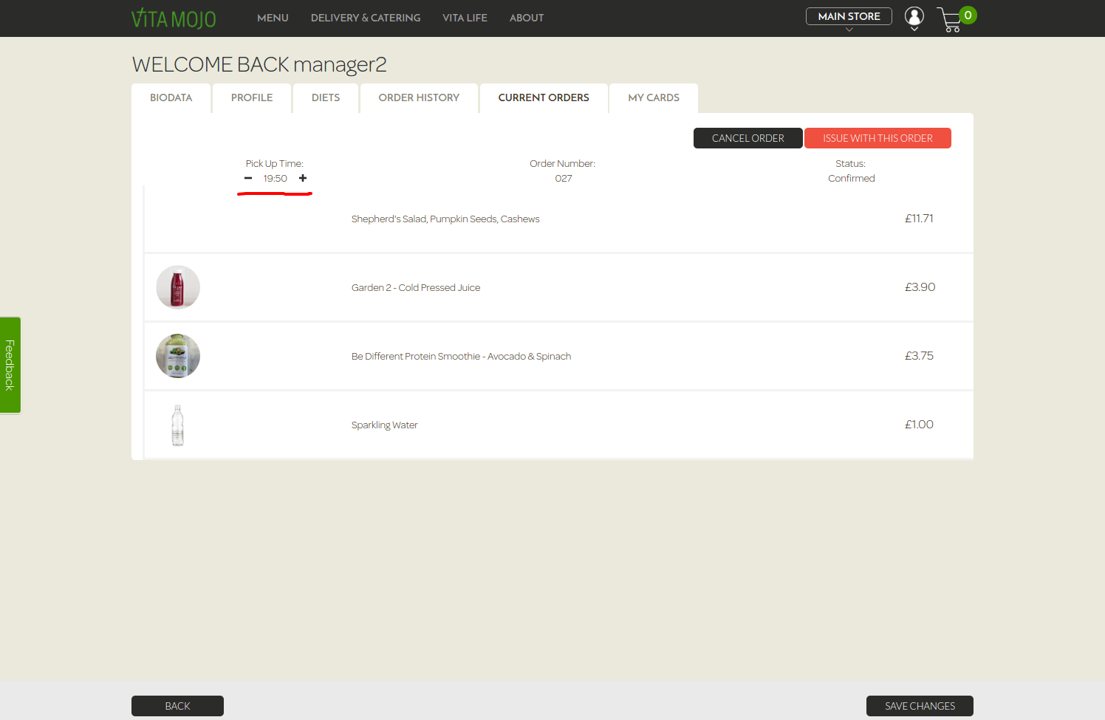Report an issue with this order
The image size is (1105, 720).
coord(877,138)
